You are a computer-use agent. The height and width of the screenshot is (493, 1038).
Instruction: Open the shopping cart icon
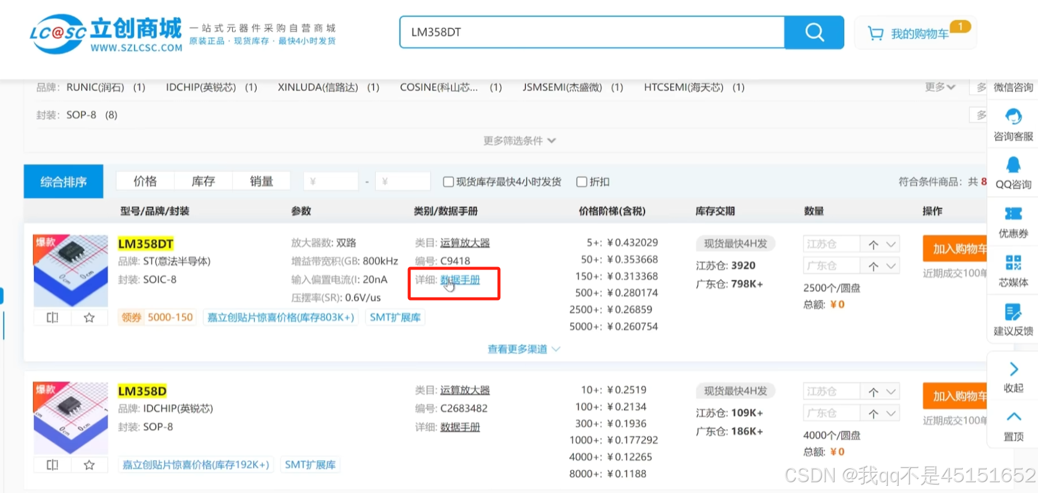click(x=875, y=33)
